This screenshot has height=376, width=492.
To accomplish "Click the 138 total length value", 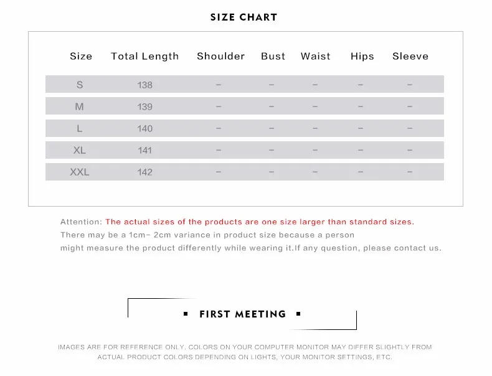I will (144, 85).
